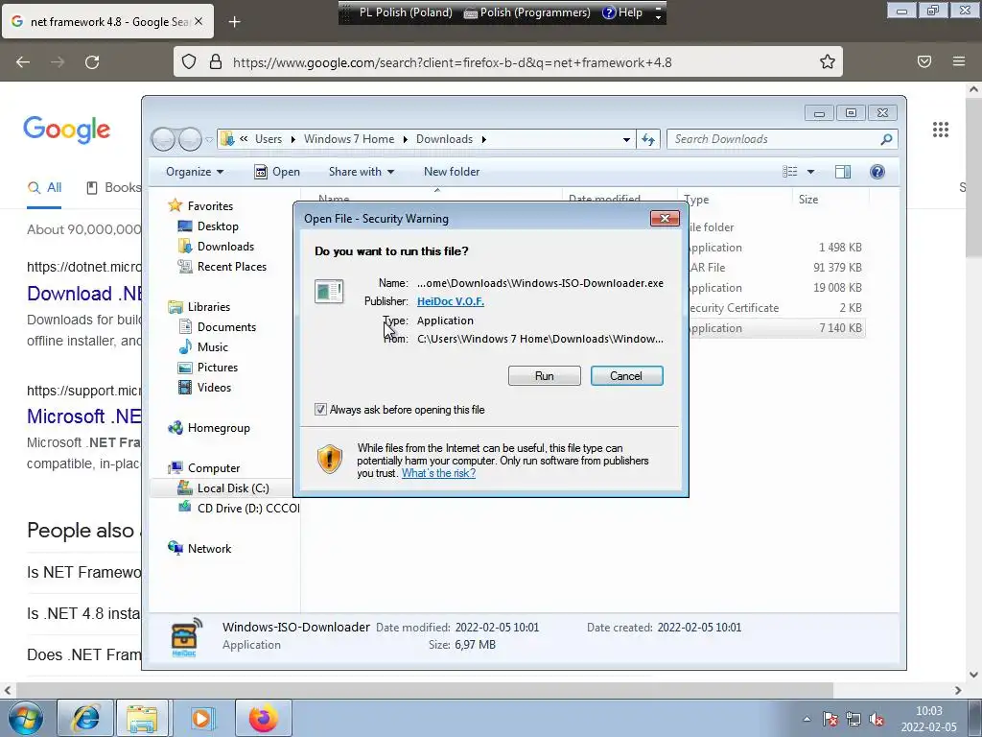Open the Firefox hamburger menu

pyautogui.click(x=959, y=61)
